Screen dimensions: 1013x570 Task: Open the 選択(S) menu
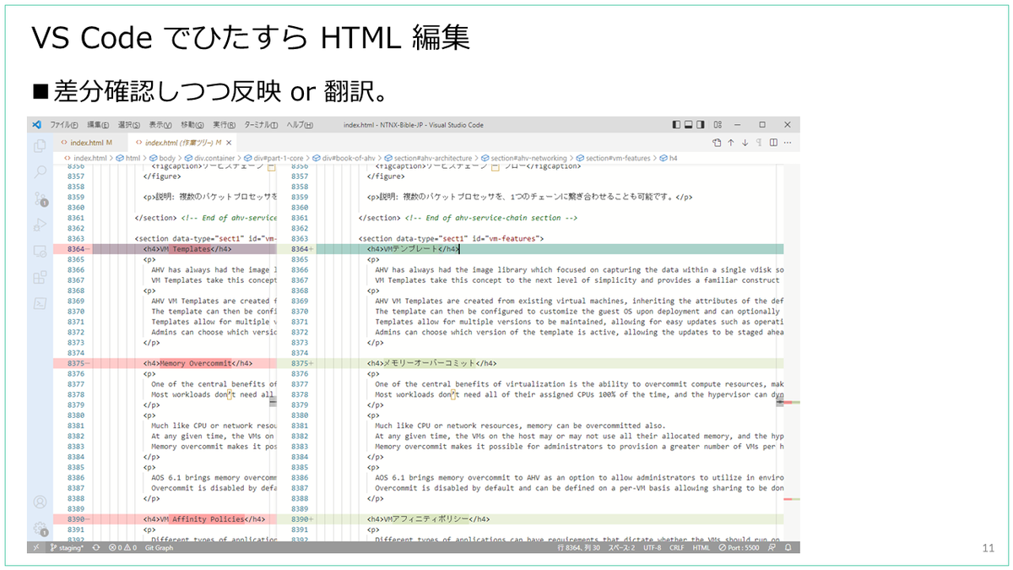click(x=130, y=125)
